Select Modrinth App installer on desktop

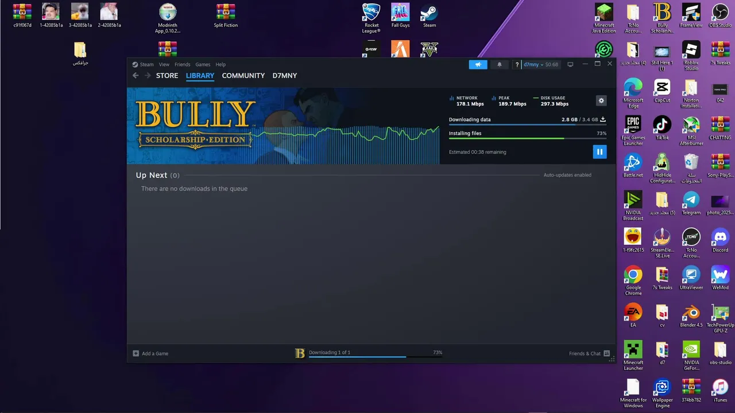(x=168, y=18)
